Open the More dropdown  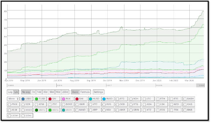[x=13, y=99]
